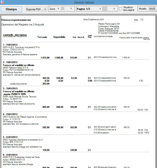157x168 pixels.
Task: Click '0007 Antonio De Filippis Agente di commercio'
Action: [x=25, y=117]
